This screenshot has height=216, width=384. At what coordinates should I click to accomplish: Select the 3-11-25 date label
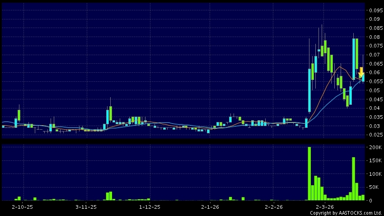click(x=86, y=207)
